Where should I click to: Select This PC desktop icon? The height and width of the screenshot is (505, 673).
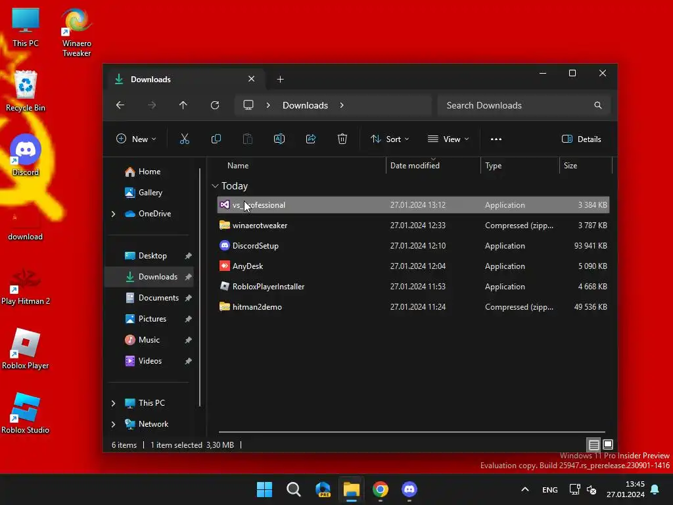[26, 27]
